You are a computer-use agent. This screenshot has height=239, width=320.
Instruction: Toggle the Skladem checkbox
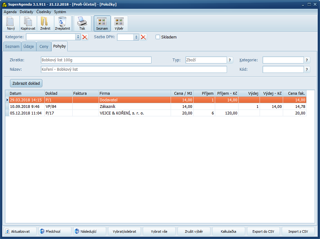click(x=158, y=37)
